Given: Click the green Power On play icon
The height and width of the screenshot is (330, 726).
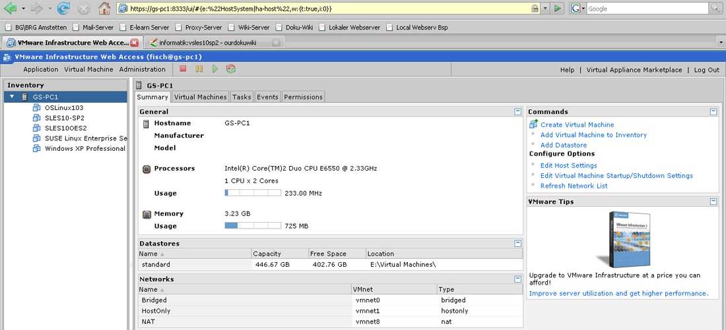Looking at the screenshot, I should coord(214,69).
